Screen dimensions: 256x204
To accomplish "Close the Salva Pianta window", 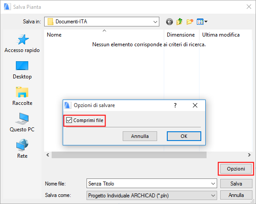I will (x=249, y=7).
